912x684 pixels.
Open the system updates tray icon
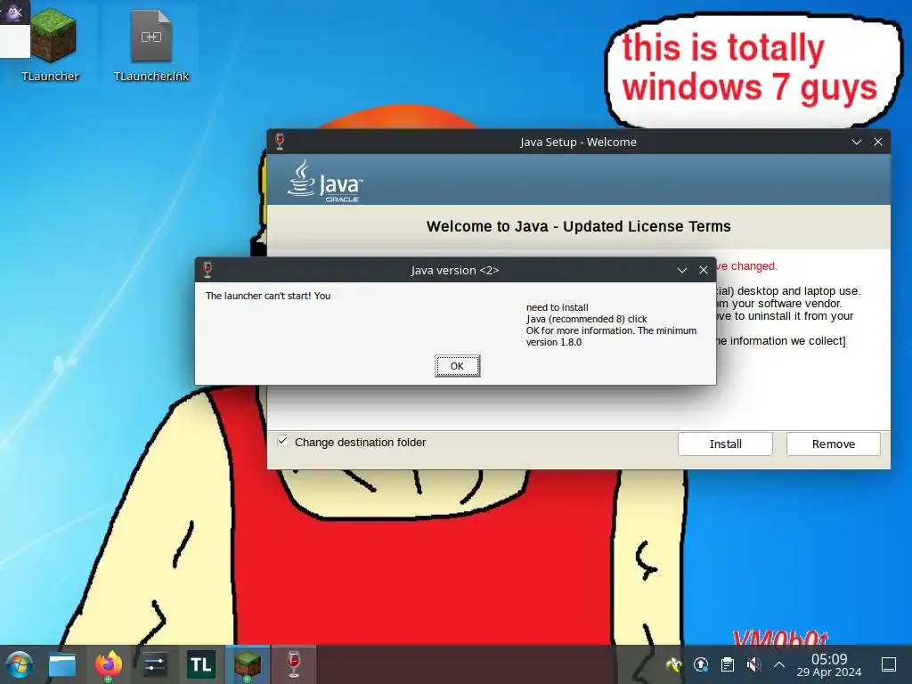pos(701,664)
